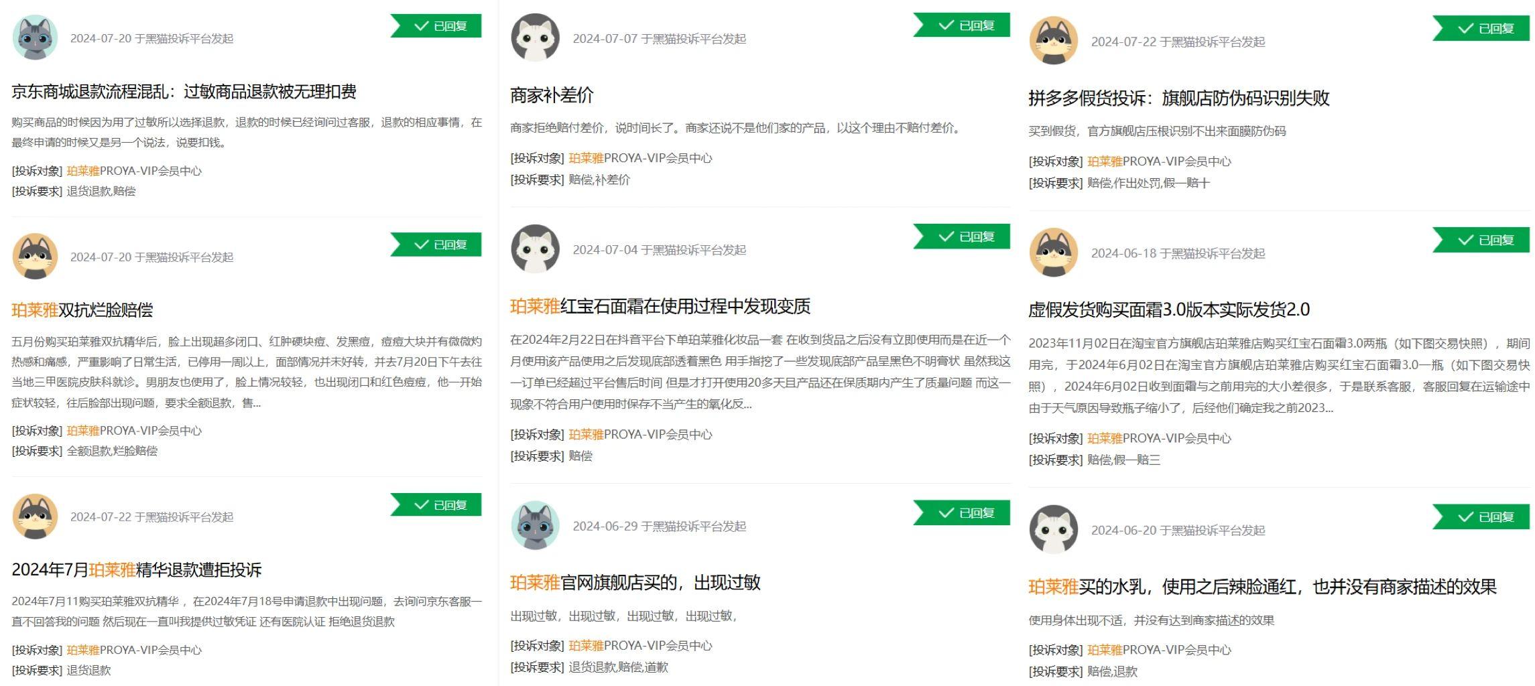Screen dimensions: 1535x686
Task: Click the date 2024-07-07 于黑猫投诉平台发起
Action: [659, 39]
